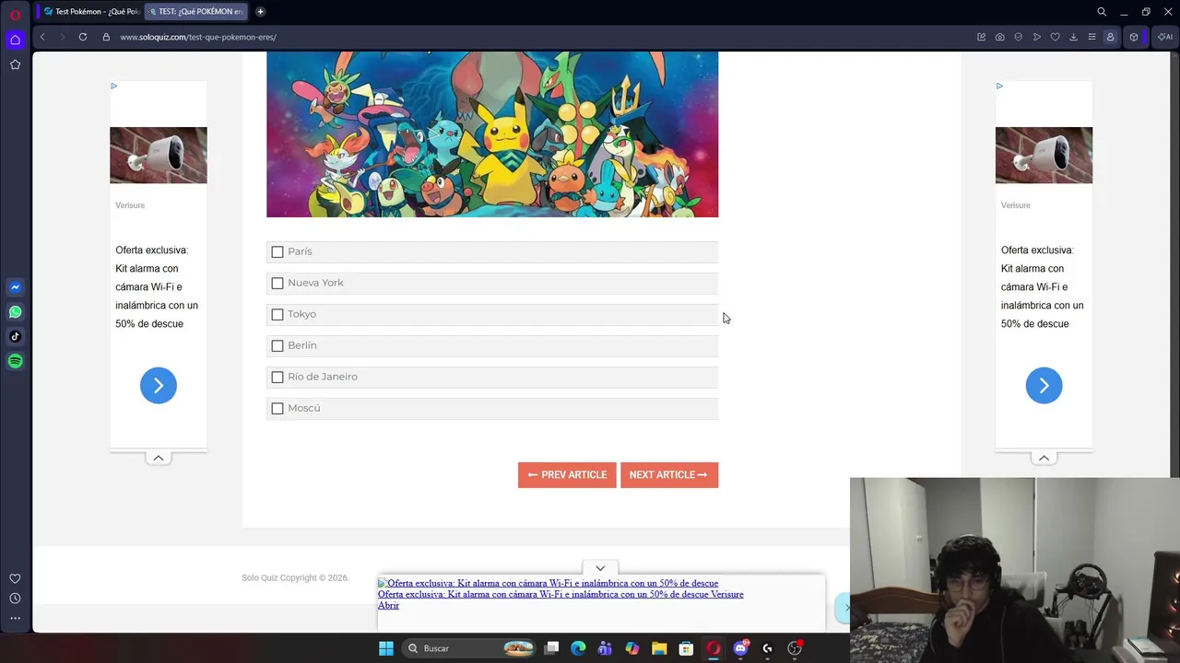Open the send/flow arrow icon

click(1037, 37)
